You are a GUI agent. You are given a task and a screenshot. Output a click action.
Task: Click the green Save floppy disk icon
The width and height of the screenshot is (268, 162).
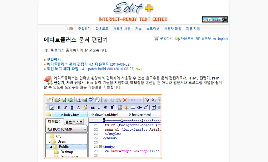[x=64, y=100]
